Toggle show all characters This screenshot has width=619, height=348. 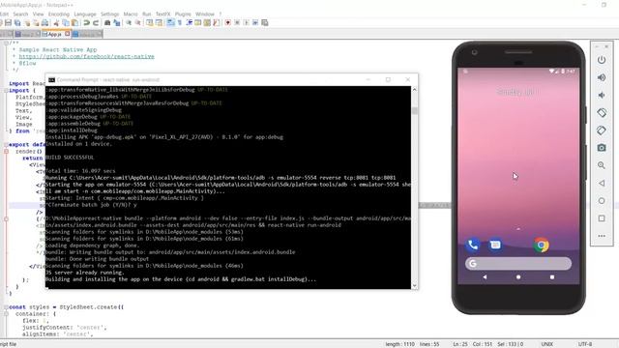(180, 23)
